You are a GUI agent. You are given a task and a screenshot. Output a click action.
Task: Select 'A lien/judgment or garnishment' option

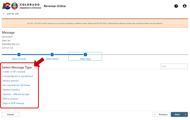(18, 76)
